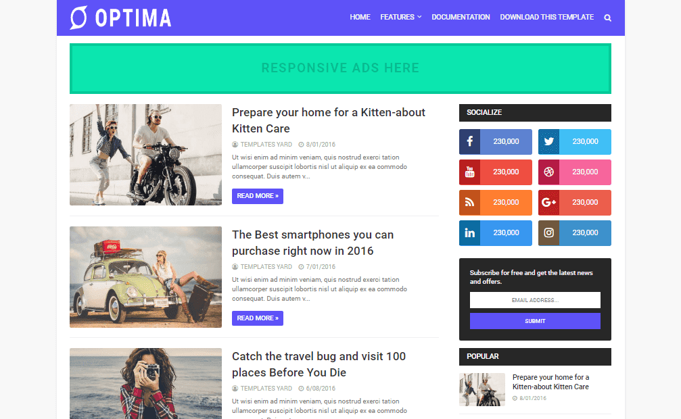Expand the Features dropdown menu

point(401,17)
